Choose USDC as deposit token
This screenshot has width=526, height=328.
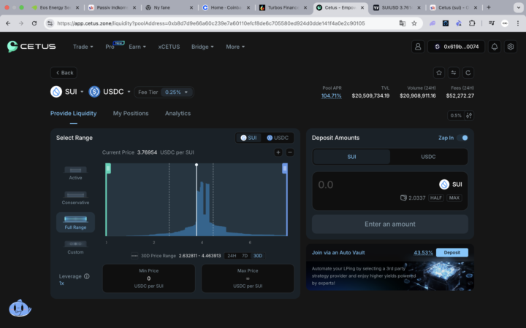[428, 157]
